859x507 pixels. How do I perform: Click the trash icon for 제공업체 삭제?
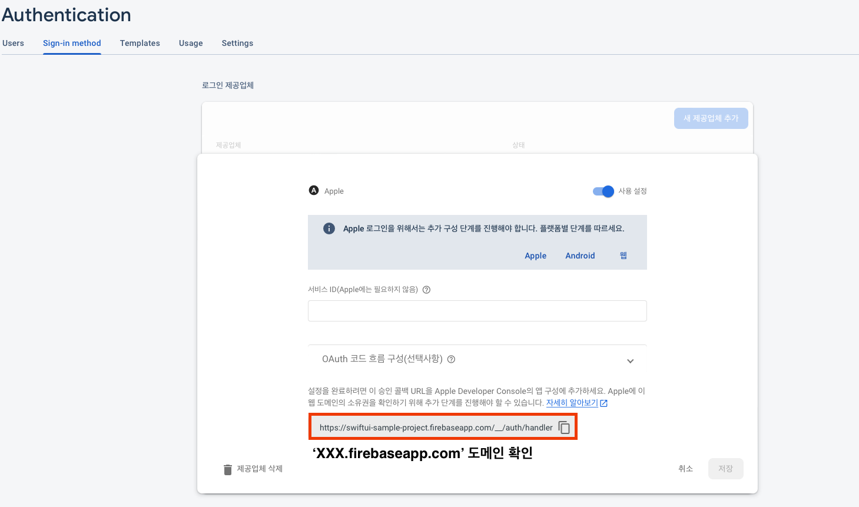[x=228, y=469]
